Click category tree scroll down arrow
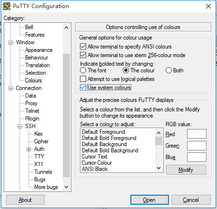This screenshot has height=209, width=217. (66, 187)
